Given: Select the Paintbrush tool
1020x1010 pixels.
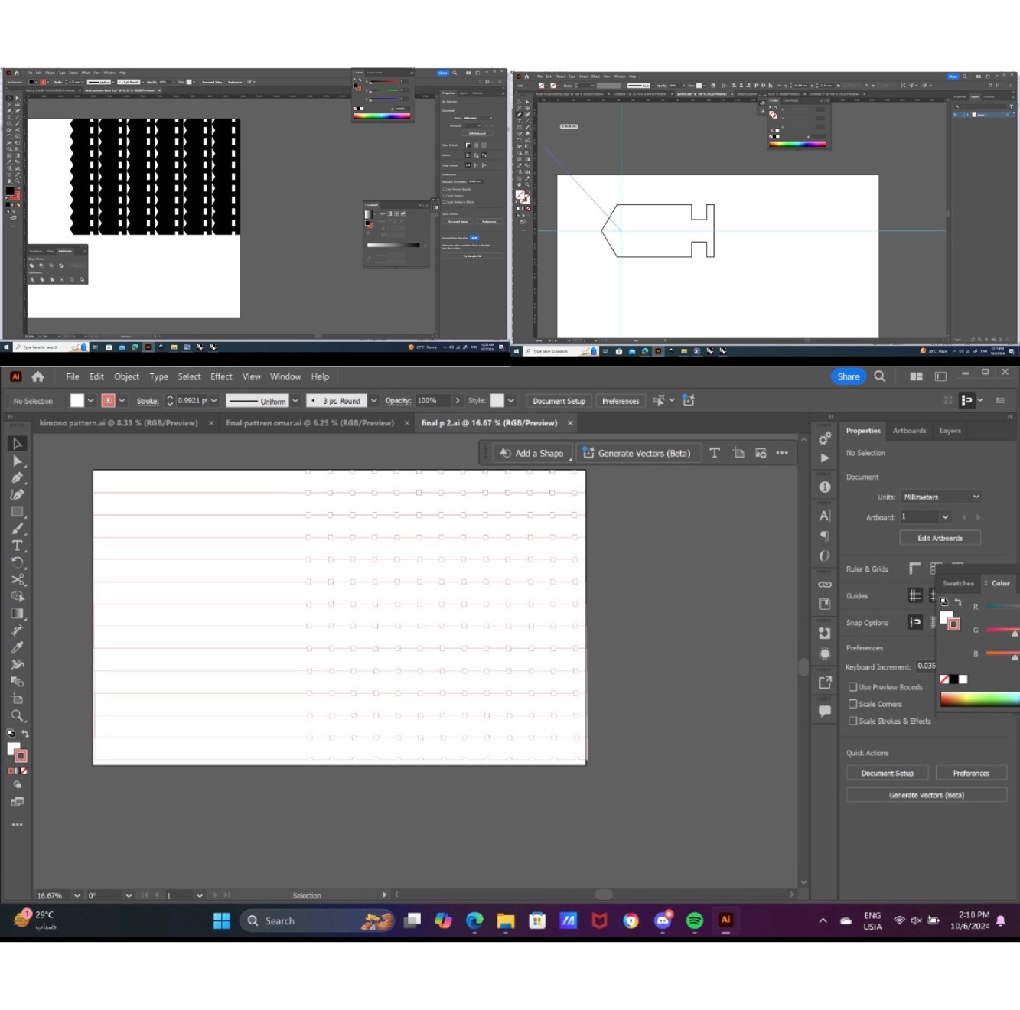Looking at the screenshot, I should coord(17,529).
